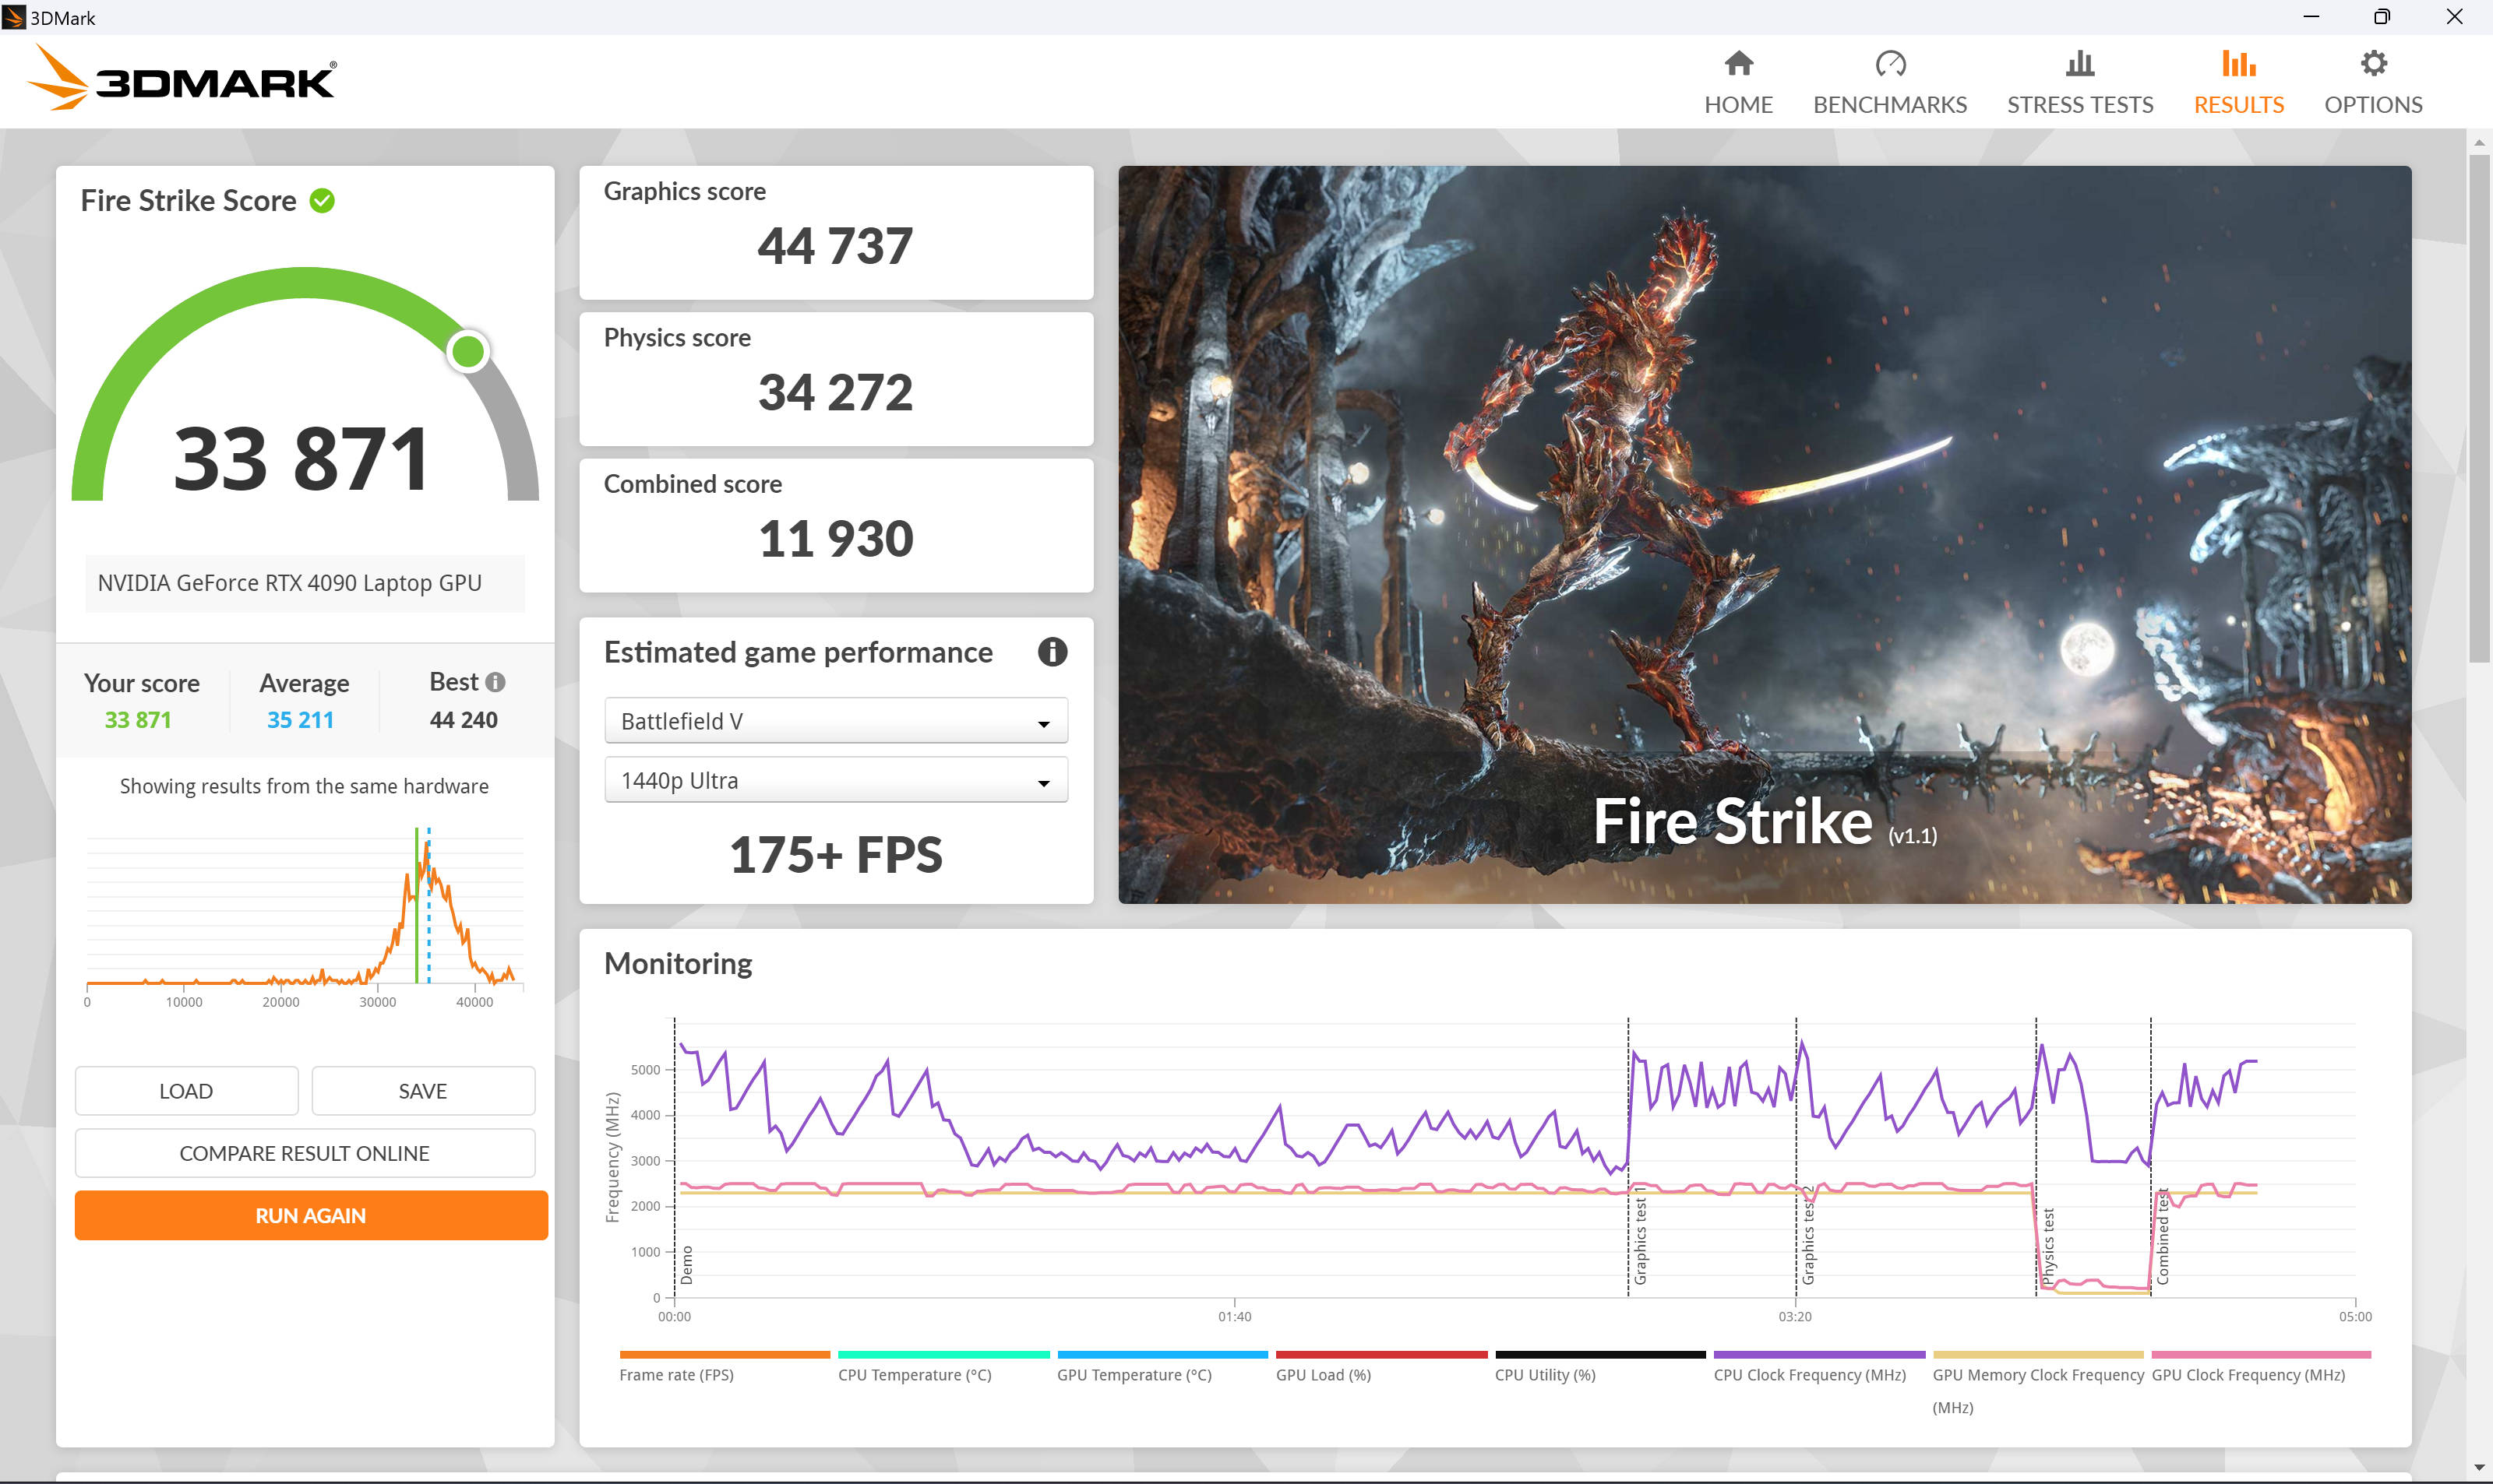Click the Fire Strike artwork thumbnail
The image size is (2493, 1484).
pos(1765,535)
